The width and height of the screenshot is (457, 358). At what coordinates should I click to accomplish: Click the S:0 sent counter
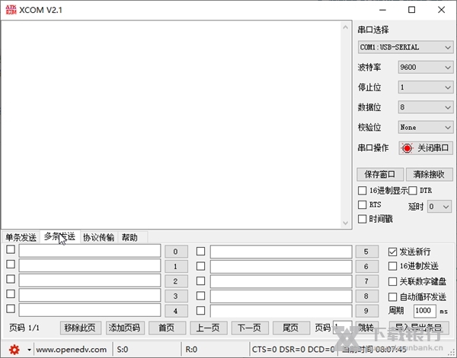point(123,350)
